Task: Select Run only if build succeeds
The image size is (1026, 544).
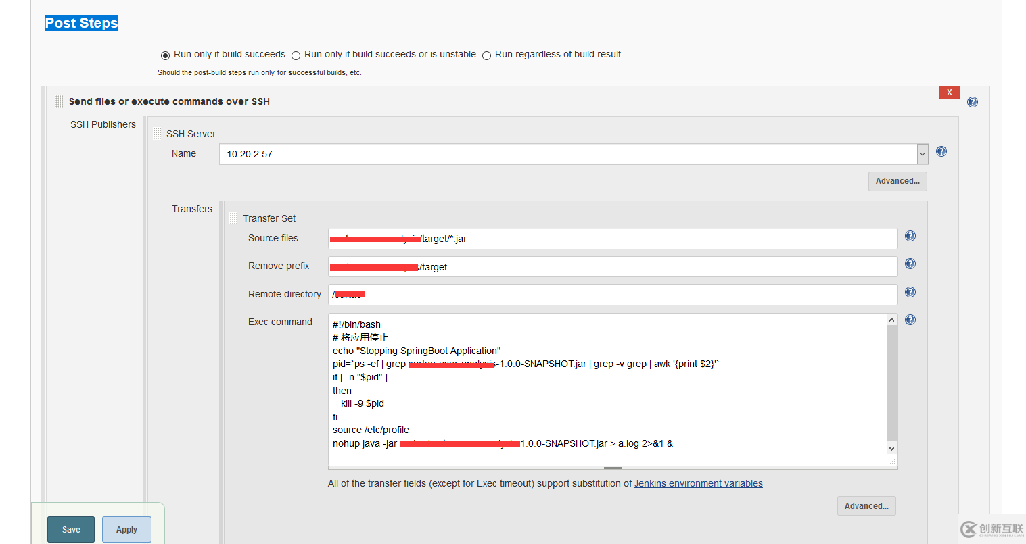Action: (165, 55)
